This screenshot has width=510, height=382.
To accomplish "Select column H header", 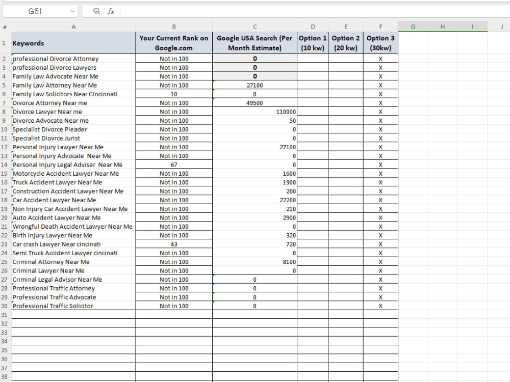I will point(443,27).
